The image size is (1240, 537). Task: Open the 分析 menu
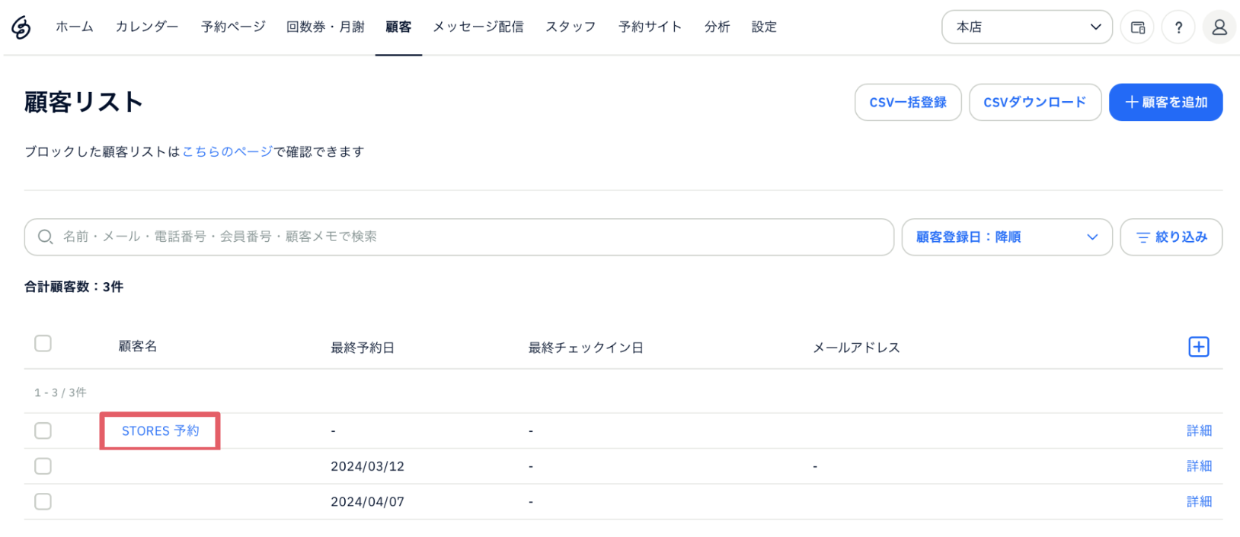click(717, 27)
